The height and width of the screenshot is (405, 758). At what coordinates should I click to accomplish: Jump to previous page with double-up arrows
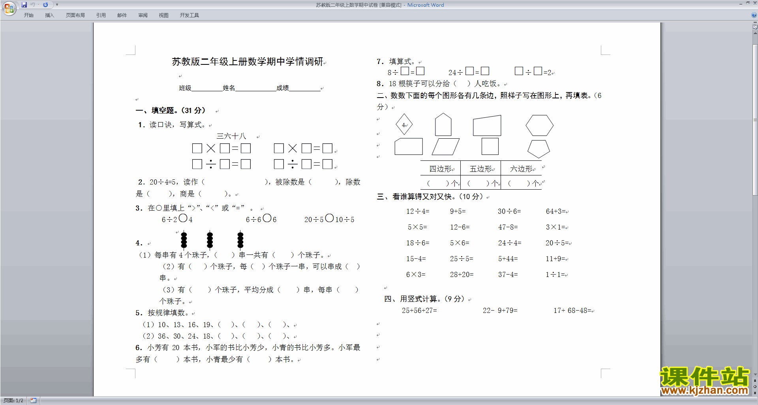click(755, 381)
